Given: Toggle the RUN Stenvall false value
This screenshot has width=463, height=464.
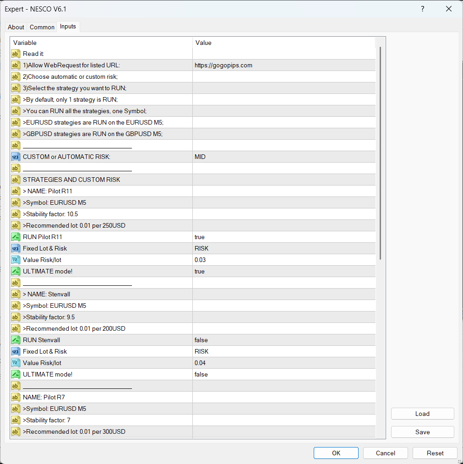Looking at the screenshot, I should coord(284,340).
